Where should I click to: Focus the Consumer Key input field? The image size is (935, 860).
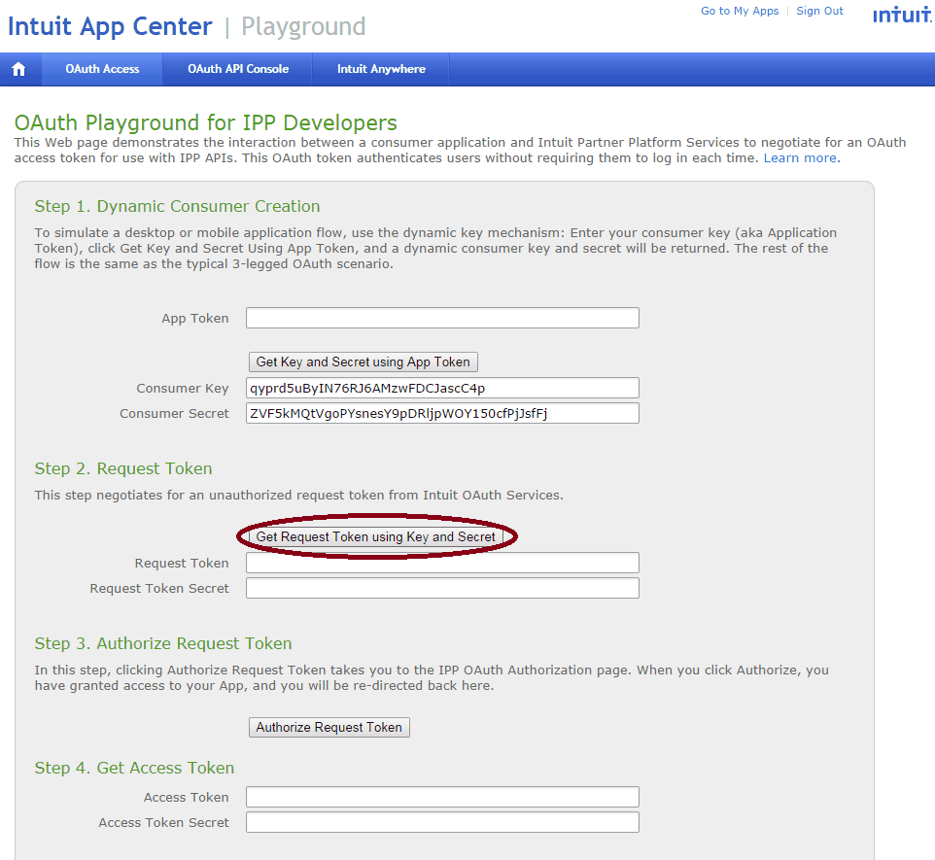coord(442,389)
